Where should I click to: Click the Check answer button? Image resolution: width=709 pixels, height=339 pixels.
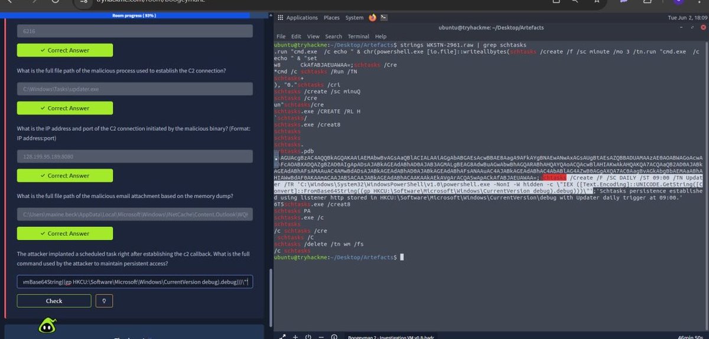click(x=54, y=301)
